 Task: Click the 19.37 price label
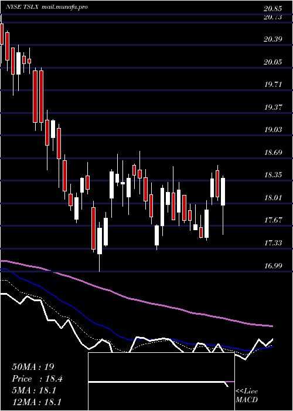[x=273, y=107]
